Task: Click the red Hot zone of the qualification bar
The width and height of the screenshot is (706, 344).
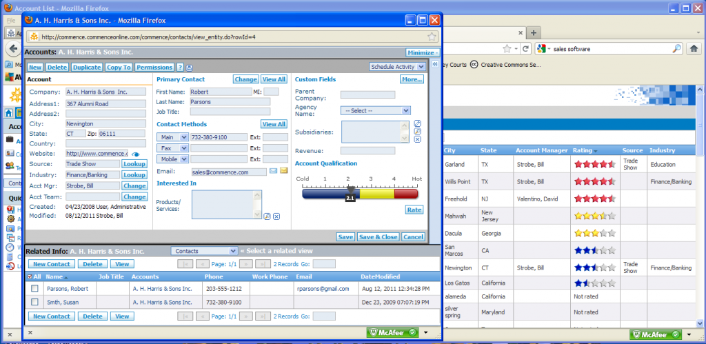Action: 405,194
